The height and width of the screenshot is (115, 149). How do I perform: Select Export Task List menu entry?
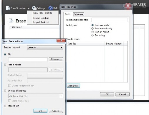coord(41,18)
